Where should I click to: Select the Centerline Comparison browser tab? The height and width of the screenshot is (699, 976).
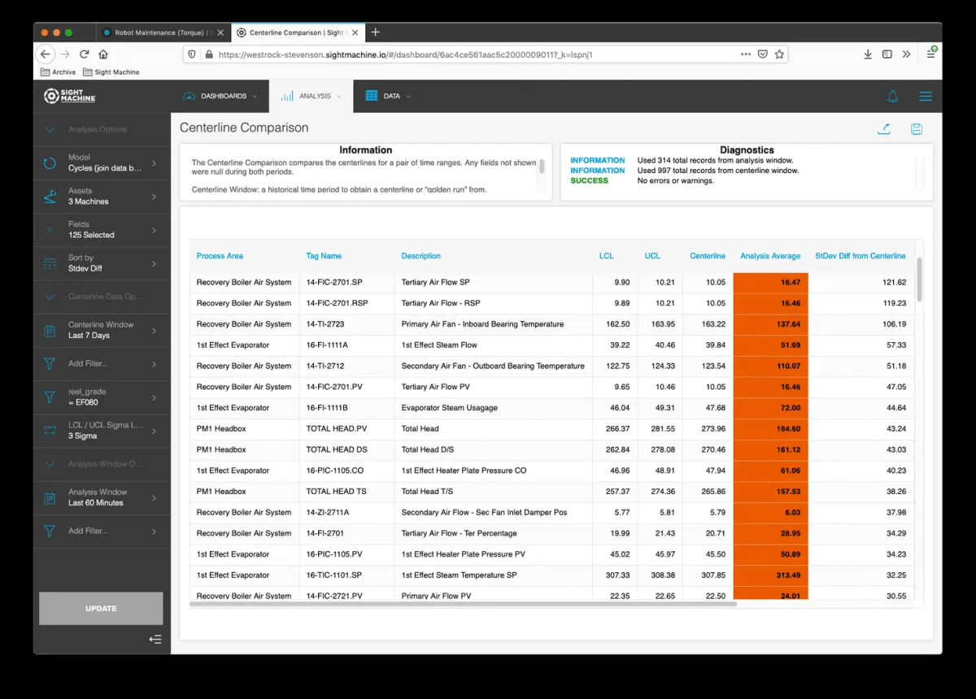(298, 33)
